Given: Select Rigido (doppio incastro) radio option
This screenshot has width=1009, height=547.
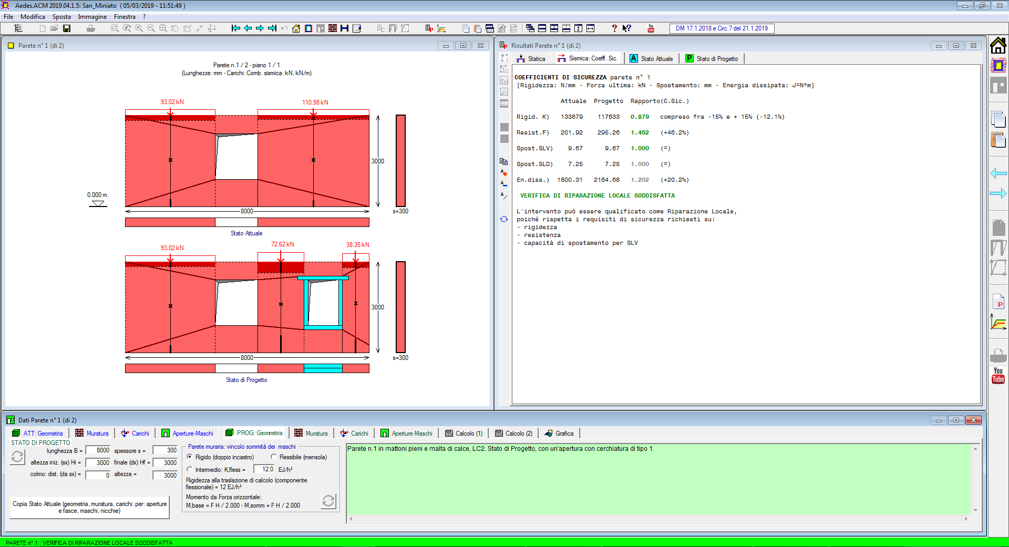Looking at the screenshot, I should click(x=190, y=457).
